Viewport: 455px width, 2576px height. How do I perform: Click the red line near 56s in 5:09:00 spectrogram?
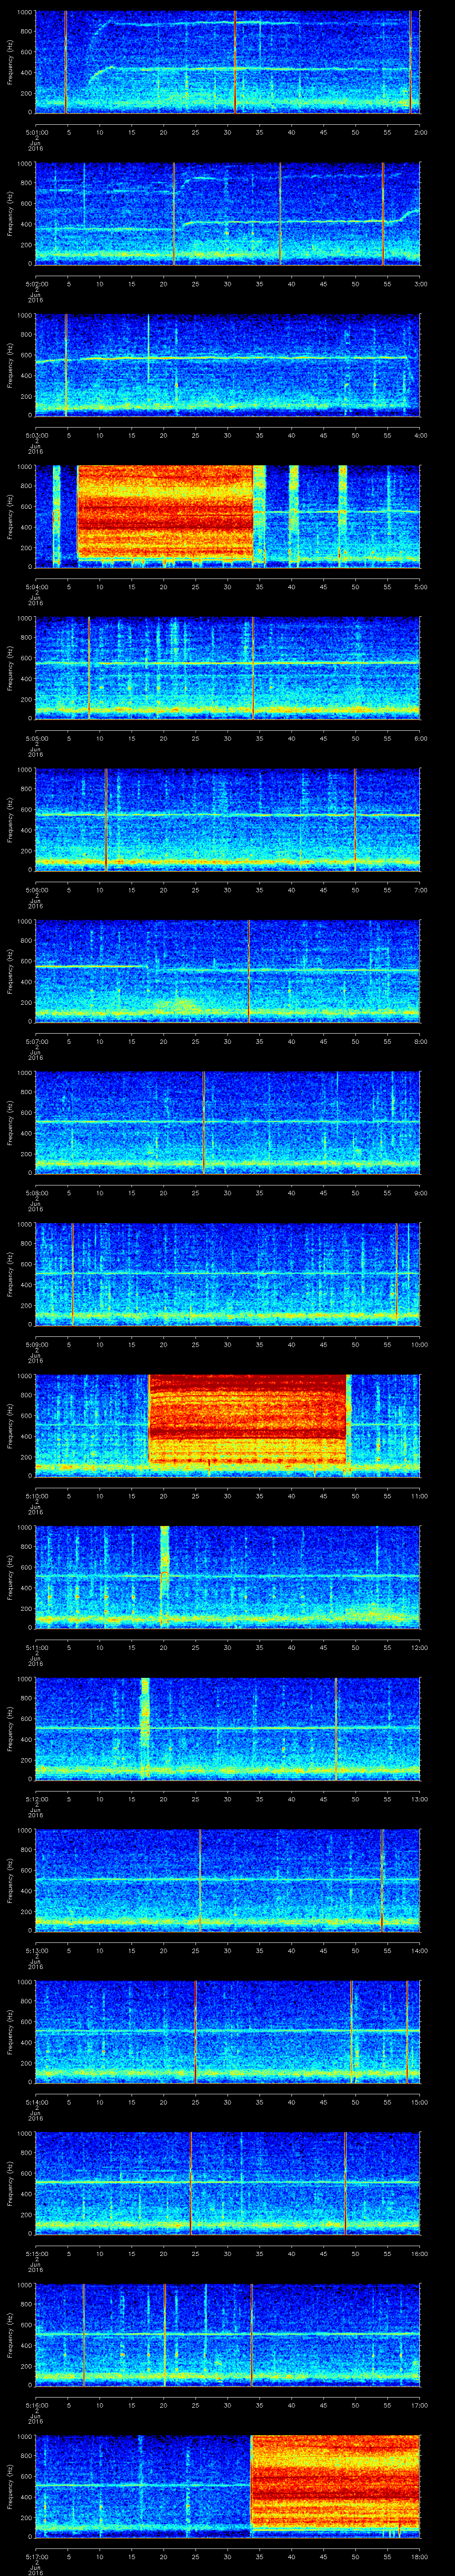pyautogui.click(x=396, y=1274)
